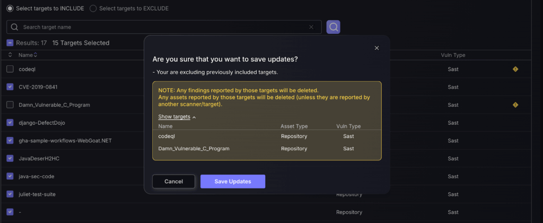Collapse the Show targets list
The image size is (543, 223).
(177, 117)
